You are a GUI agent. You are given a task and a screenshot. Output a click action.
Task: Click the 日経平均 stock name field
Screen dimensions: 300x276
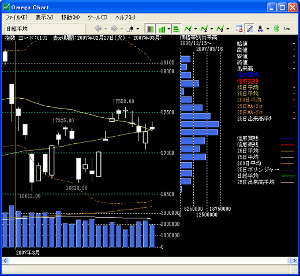[45, 29]
